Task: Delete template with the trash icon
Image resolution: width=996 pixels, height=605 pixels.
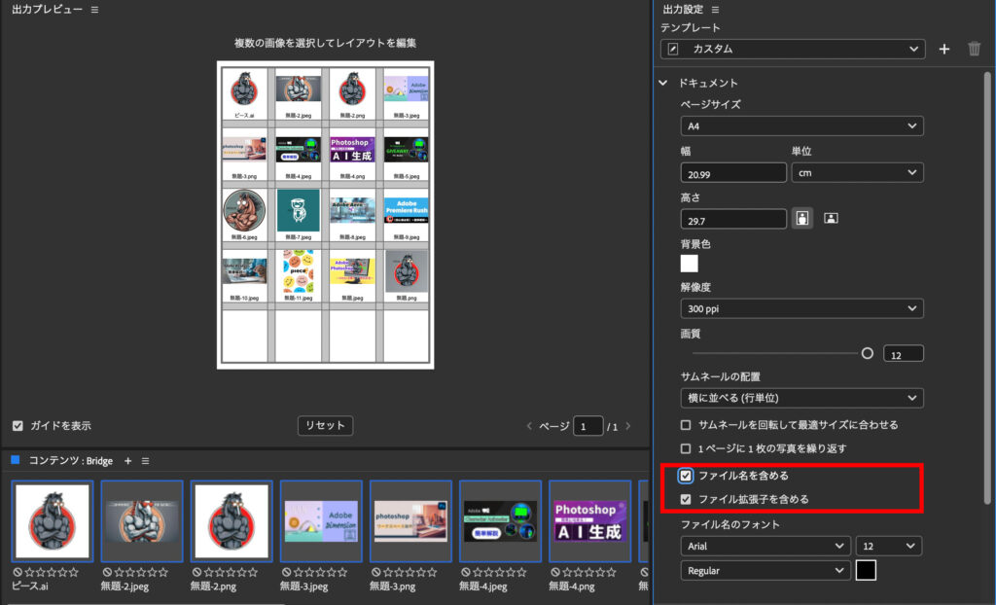Action: tap(974, 49)
